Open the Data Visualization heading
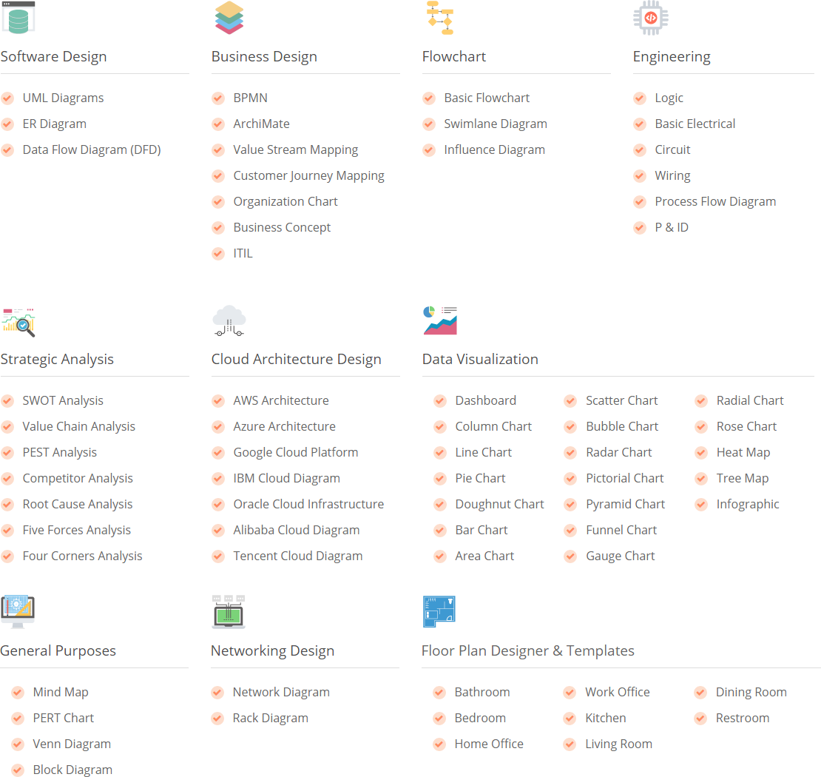The image size is (821, 777). [480, 360]
